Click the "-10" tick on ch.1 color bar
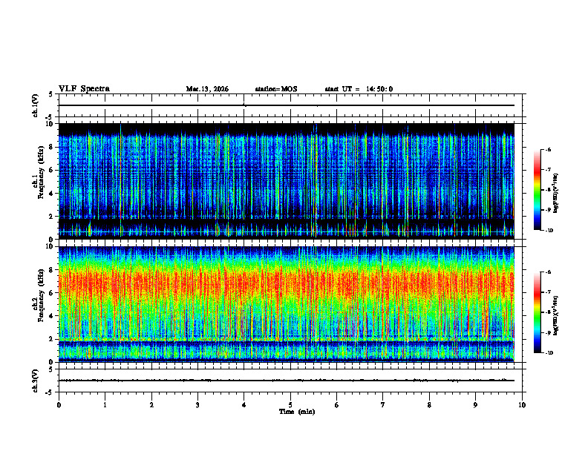The width and height of the screenshot is (588, 454). click(x=549, y=231)
